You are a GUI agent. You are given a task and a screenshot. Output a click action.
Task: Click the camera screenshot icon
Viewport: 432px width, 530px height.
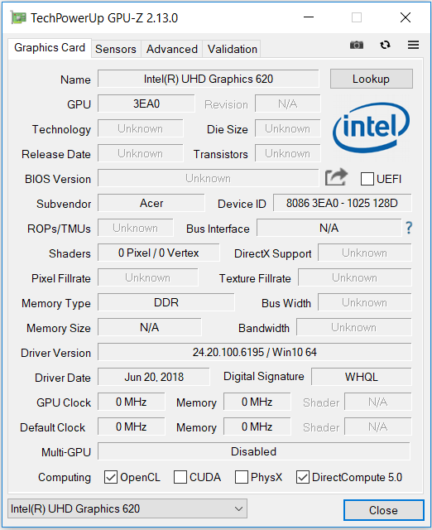tap(357, 45)
